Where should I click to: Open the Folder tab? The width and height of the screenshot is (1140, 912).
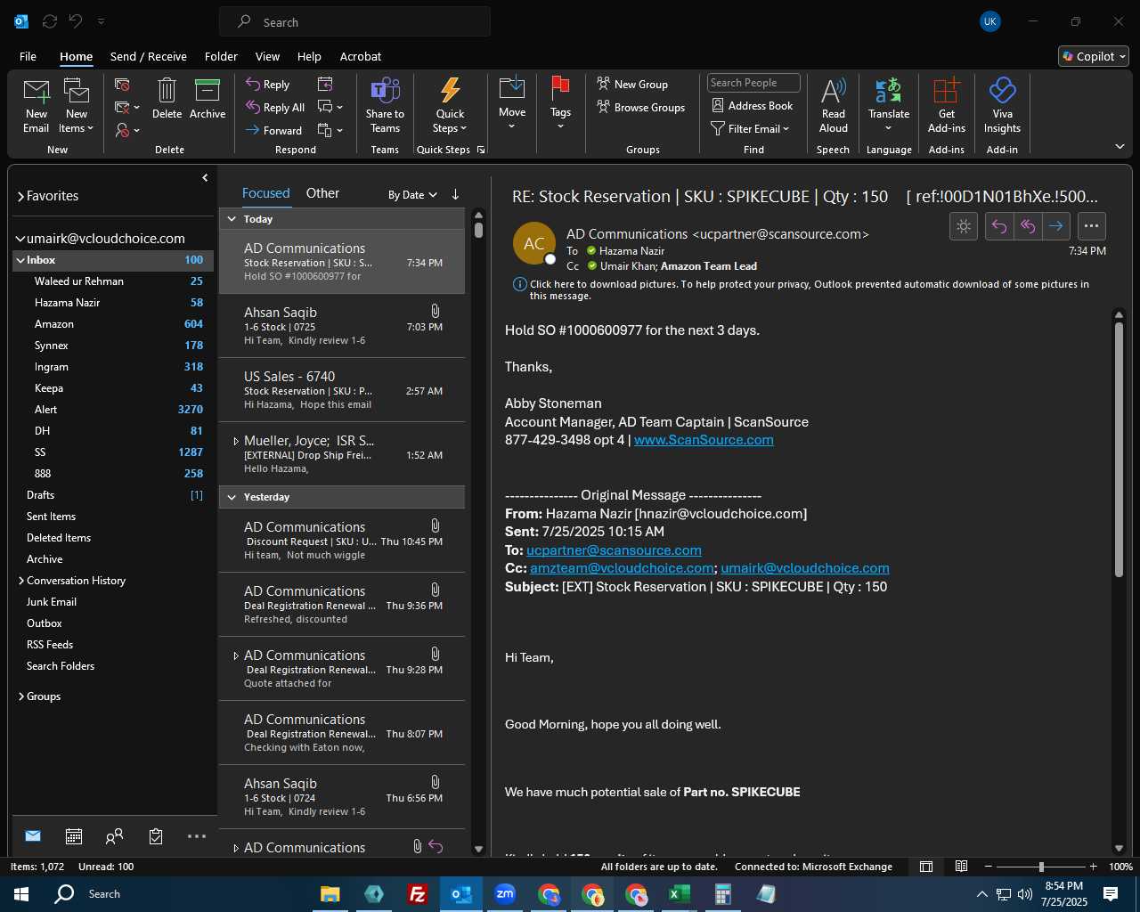pyautogui.click(x=221, y=56)
